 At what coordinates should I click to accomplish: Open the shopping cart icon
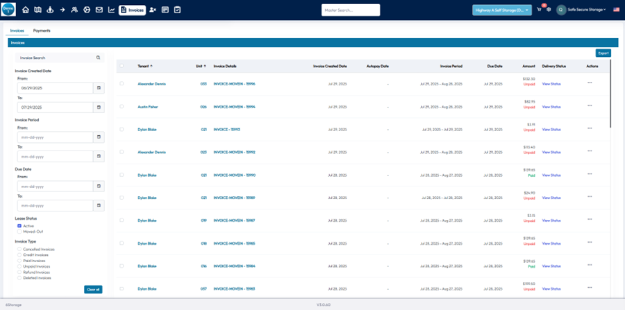(x=539, y=10)
